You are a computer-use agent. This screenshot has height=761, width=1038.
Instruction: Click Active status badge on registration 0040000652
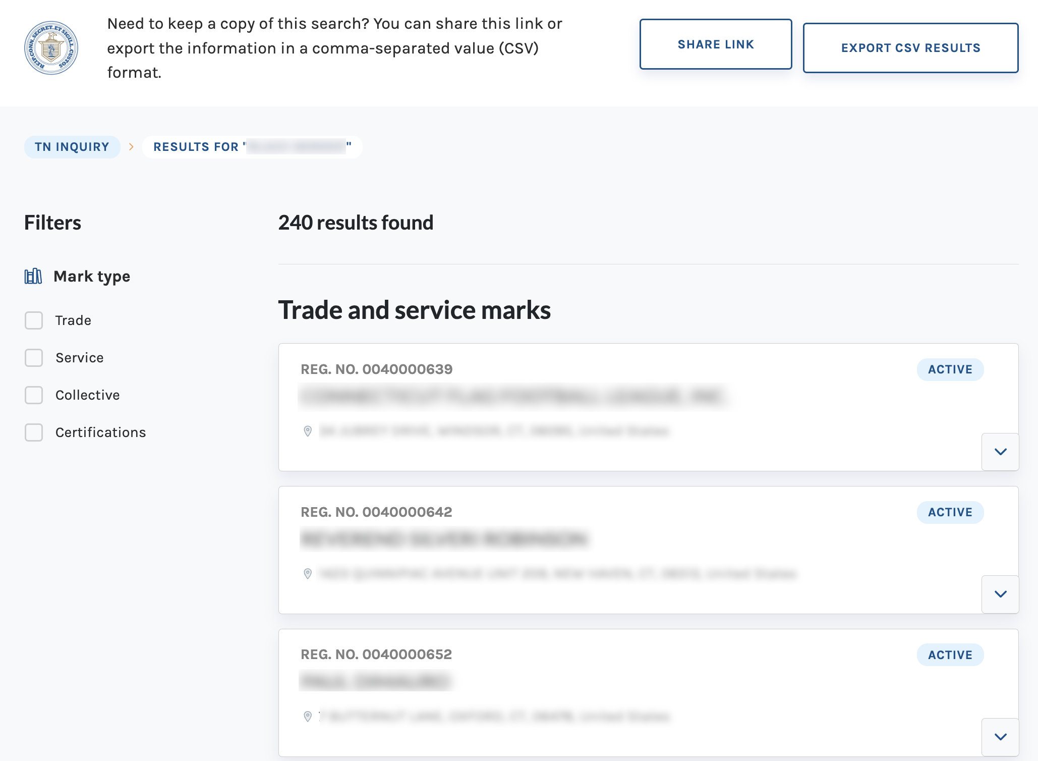click(x=950, y=655)
